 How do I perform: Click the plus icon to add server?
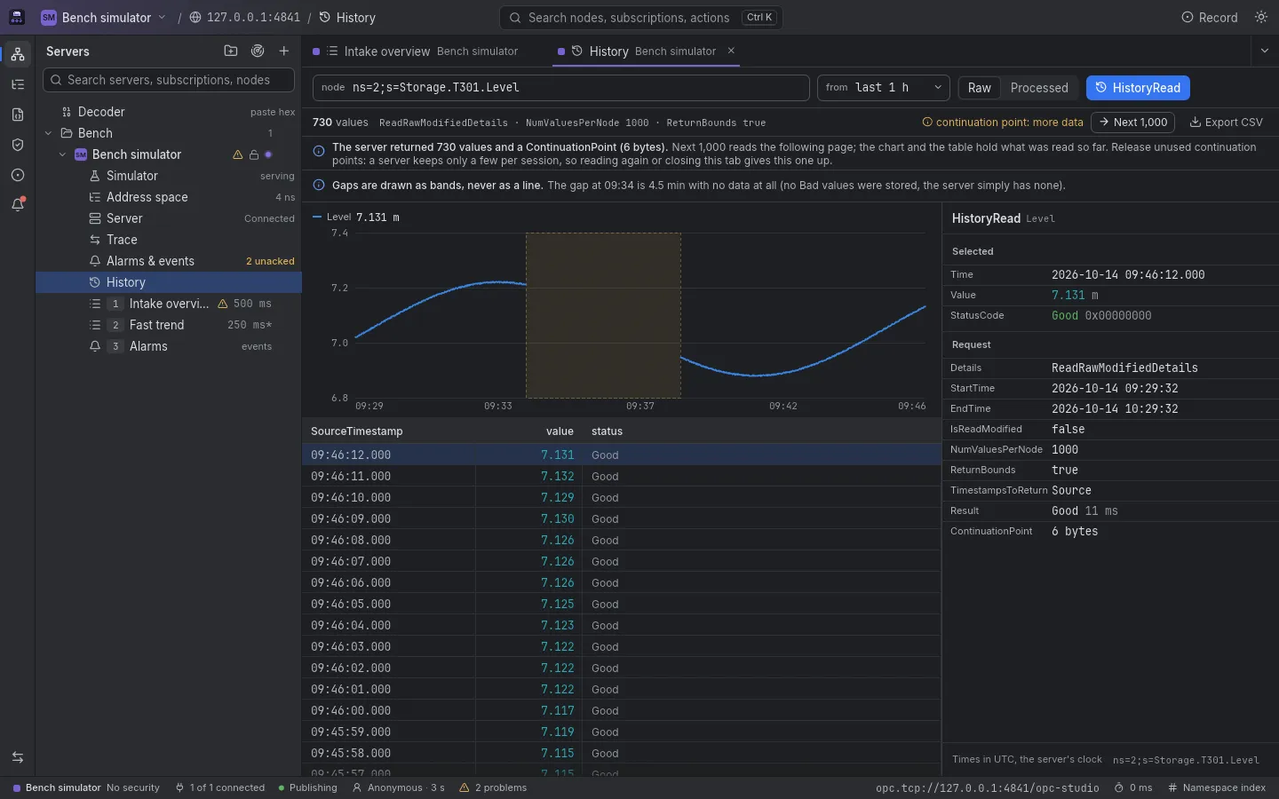point(284,51)
